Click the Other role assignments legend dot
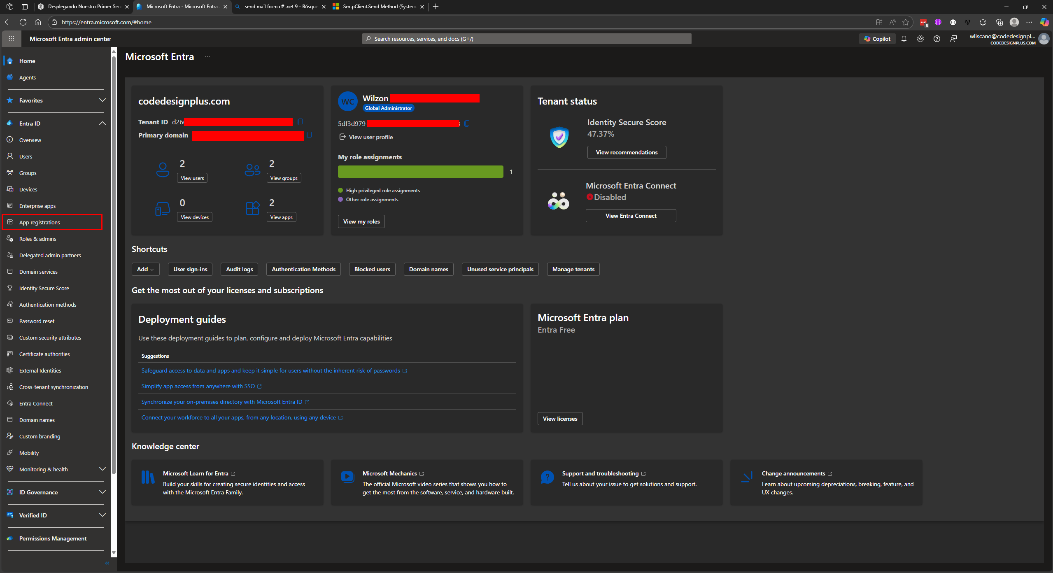 point(340,199)
